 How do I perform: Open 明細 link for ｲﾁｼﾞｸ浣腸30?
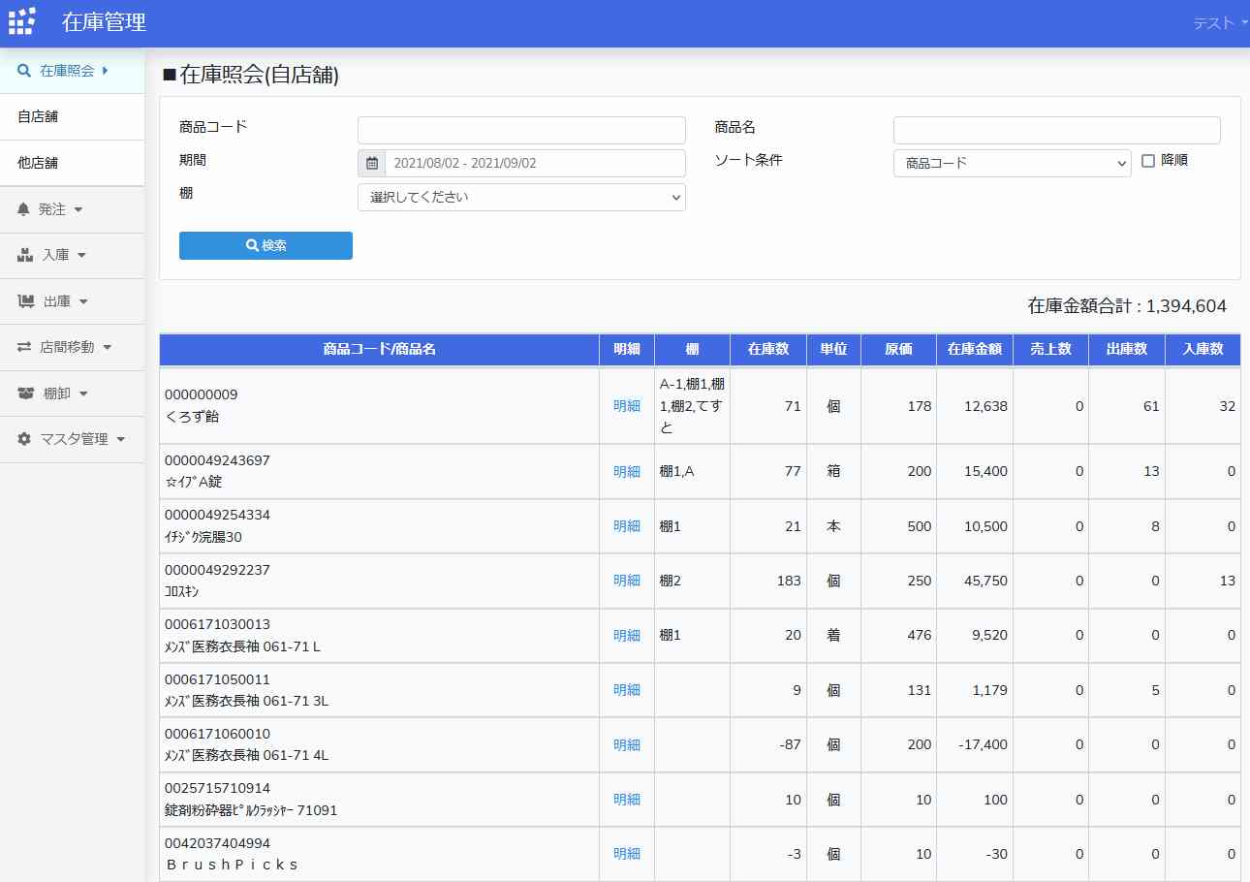pyautogui.click(x=627, y=526)
